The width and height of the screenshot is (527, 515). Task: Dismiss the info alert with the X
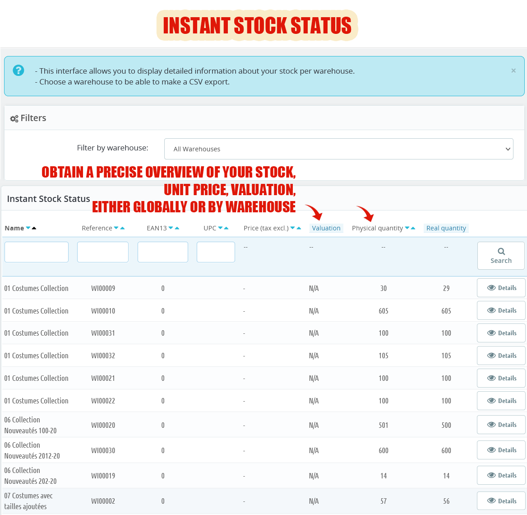click(x=513, y=70)
